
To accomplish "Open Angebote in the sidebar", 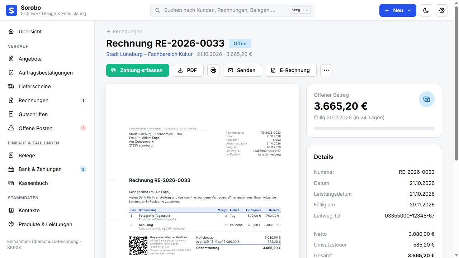I will [47, 59].
